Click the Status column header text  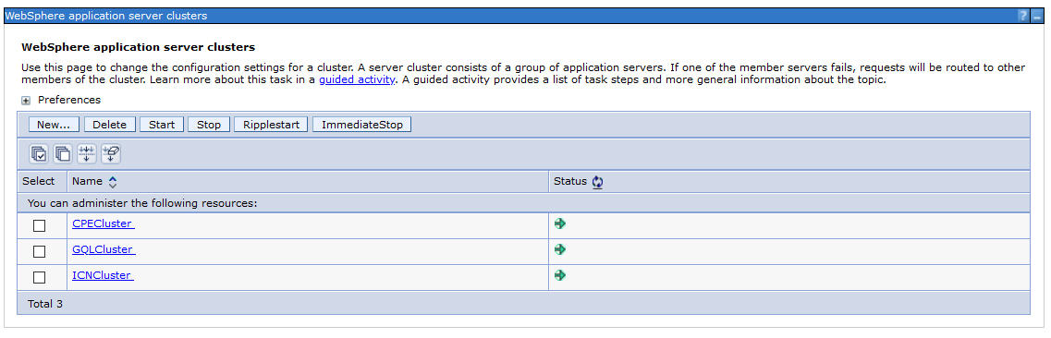pyautogui.click(x=569, y=181)
